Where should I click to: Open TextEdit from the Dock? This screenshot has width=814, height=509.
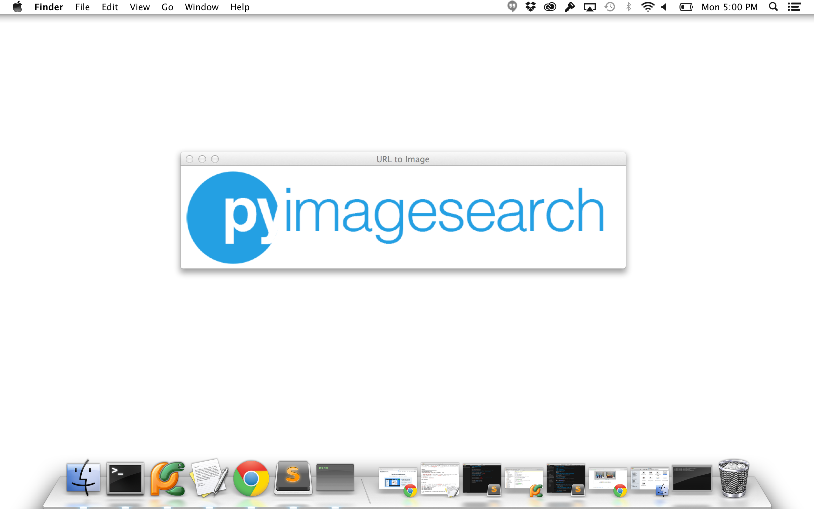coord(209,478)
